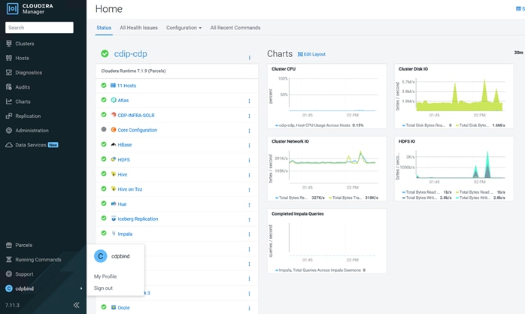Screen dimensions: 525x314
Task: Click Edit Layout link next to Charts
Action: tap(311, 54)
